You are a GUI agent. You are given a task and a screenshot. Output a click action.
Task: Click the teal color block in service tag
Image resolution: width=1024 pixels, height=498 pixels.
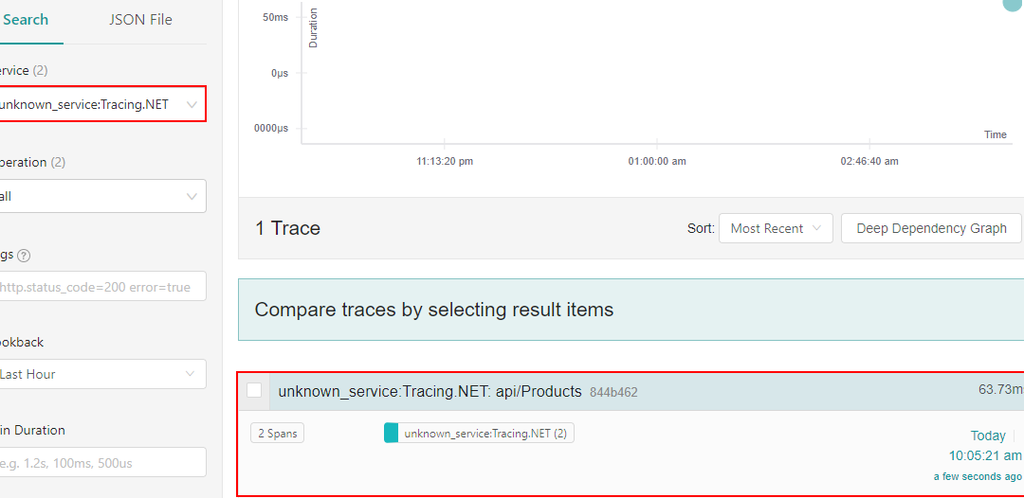pyautogui.click(x=391, y=434)
